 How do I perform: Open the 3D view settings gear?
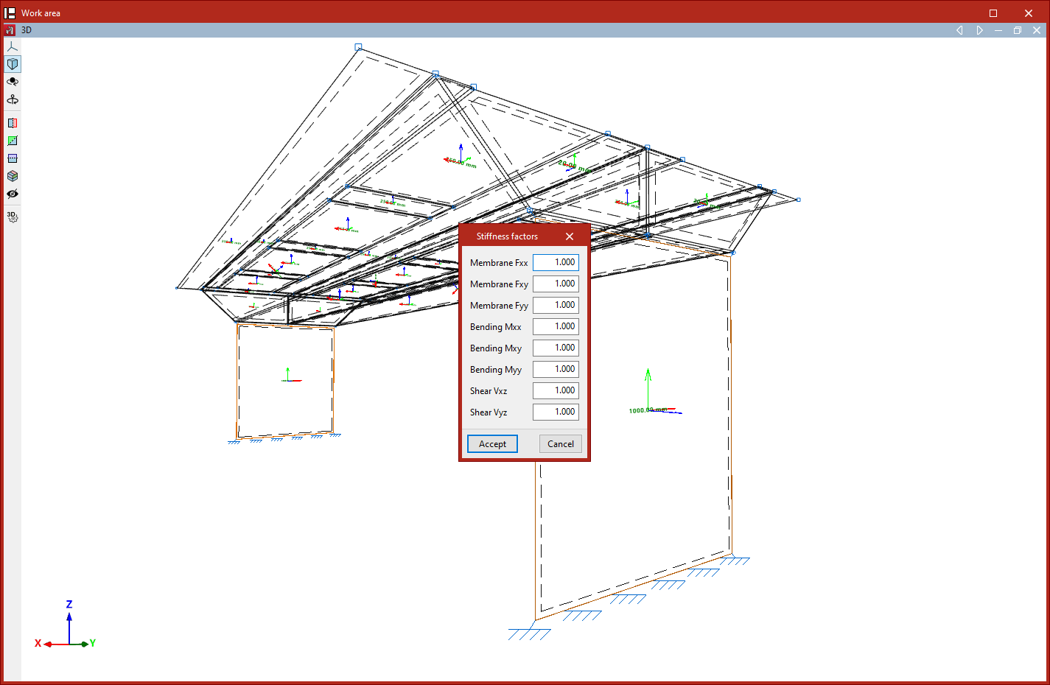point(13,217)
